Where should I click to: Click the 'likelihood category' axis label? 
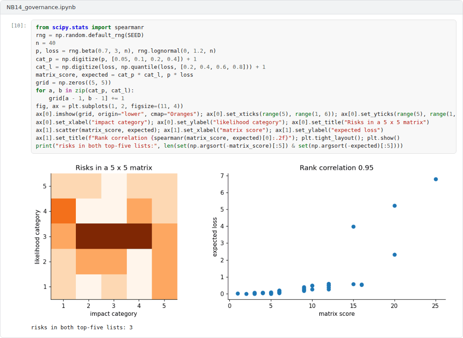[x=37, y=237]
